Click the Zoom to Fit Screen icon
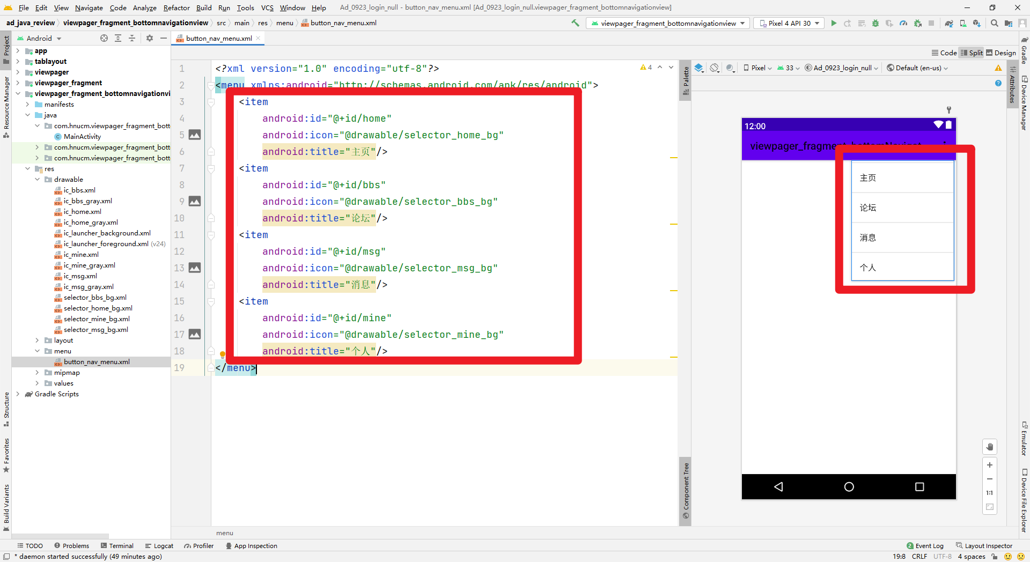 point(990,507)
